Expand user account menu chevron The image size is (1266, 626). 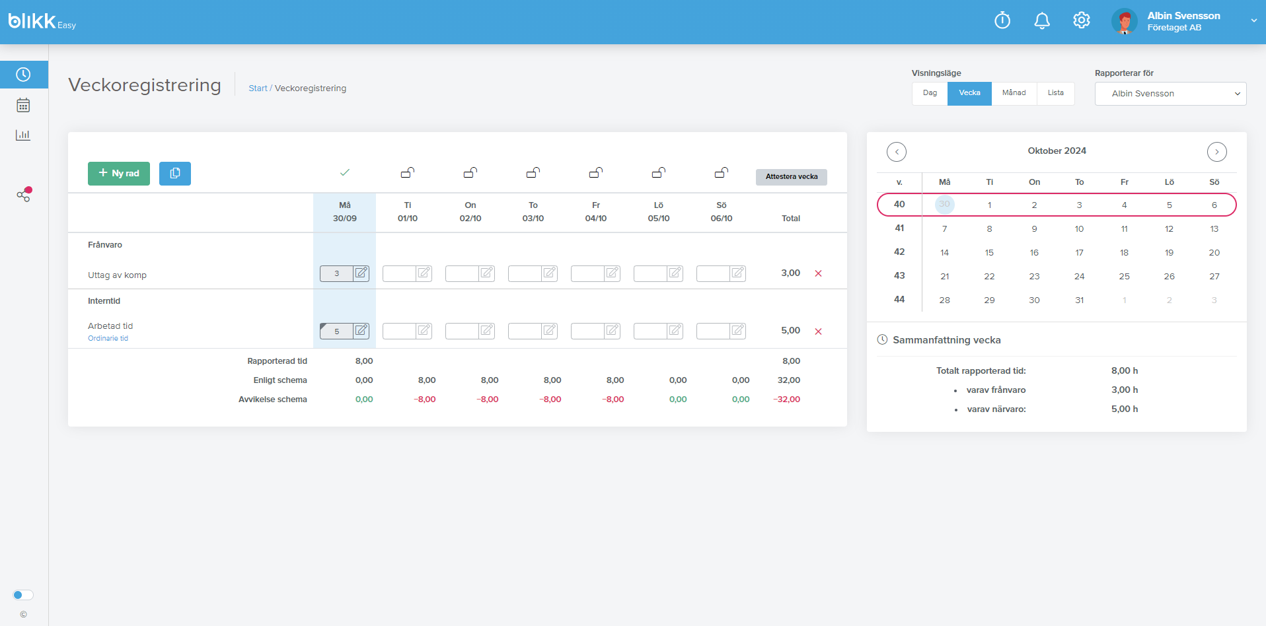[x=1253, y=21]
